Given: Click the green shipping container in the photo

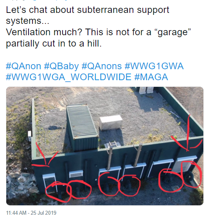Looking at the screenshot, I should pos(82,128).
